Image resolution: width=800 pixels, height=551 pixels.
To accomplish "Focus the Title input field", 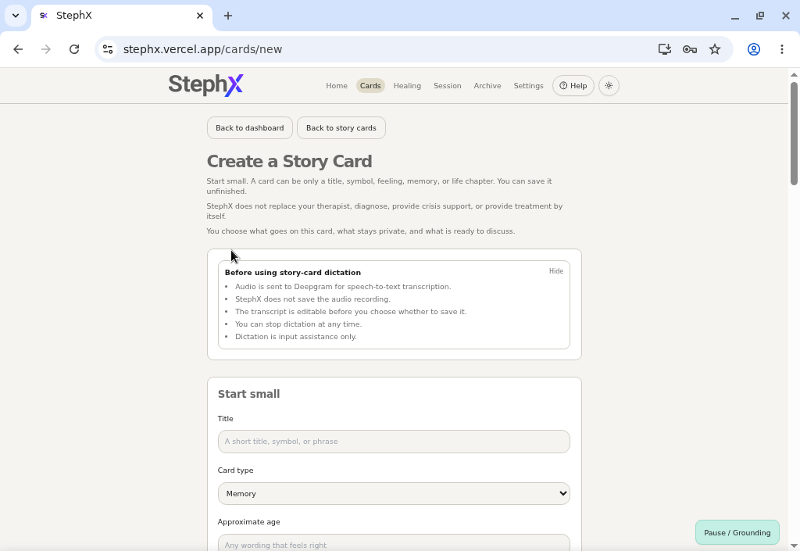I will click(x=394, y=442).
